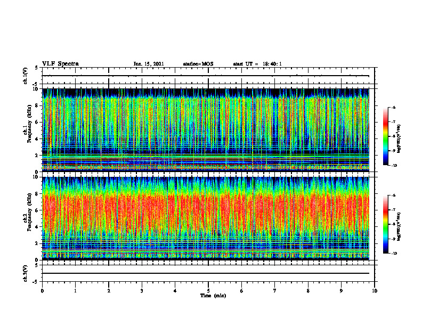Click the ch.2 colorbar log(PSD) unit label
This screenshot has height=326, width=422.
click(399, 226)
